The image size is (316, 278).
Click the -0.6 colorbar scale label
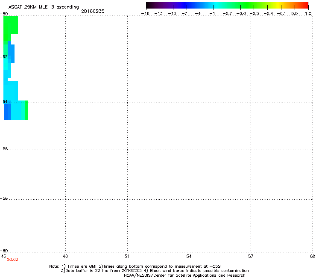pos(241,14)
